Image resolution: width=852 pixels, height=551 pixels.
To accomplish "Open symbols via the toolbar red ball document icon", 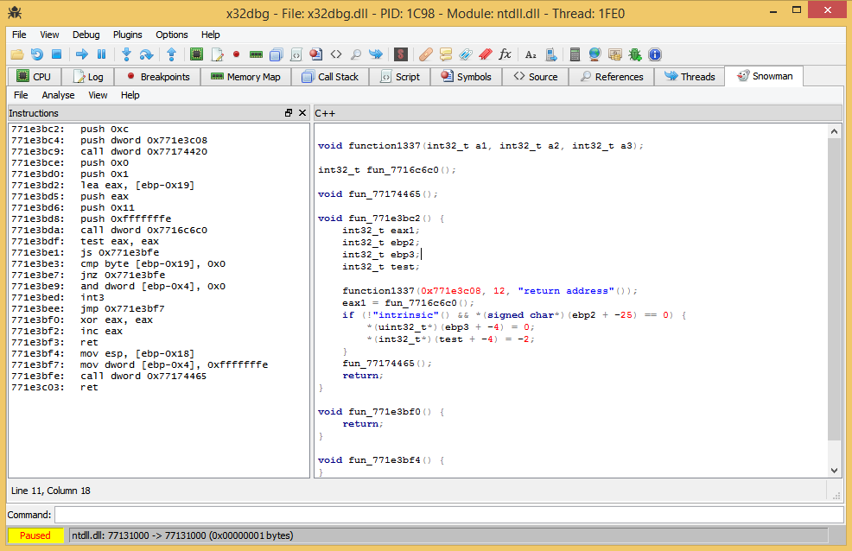I will tap(315, 54).
